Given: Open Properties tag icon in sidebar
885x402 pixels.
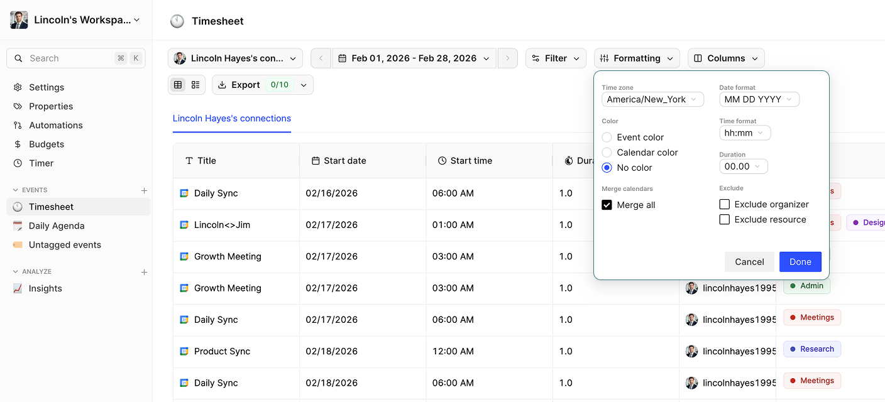Looking at the screenshot, I should (x=18, y=106).
